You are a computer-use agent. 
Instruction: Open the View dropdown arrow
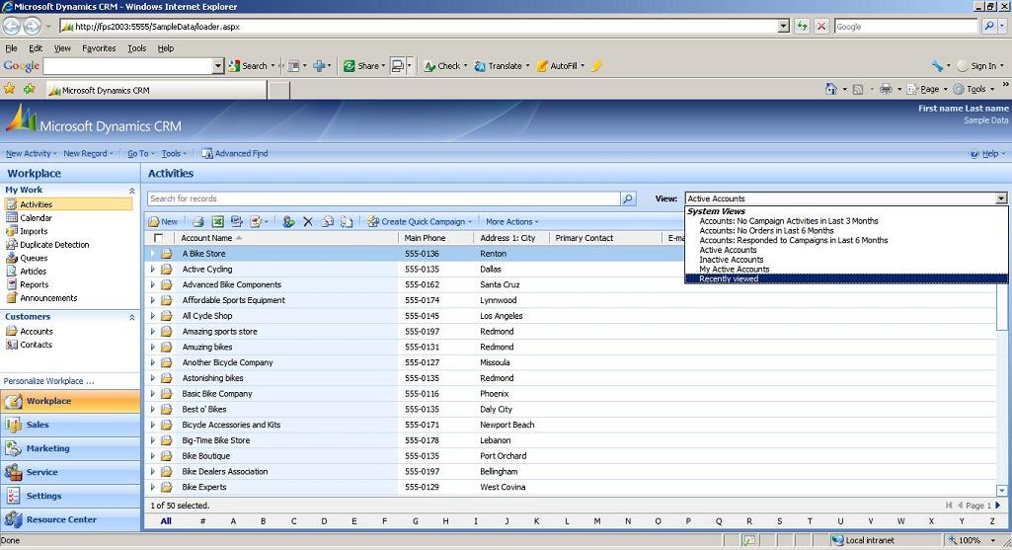[x=1000, y=198]
